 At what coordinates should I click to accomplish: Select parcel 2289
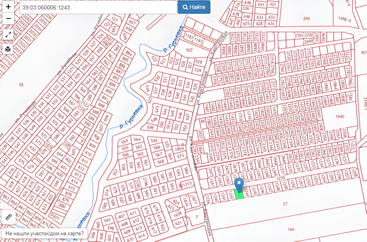(67, 144)
